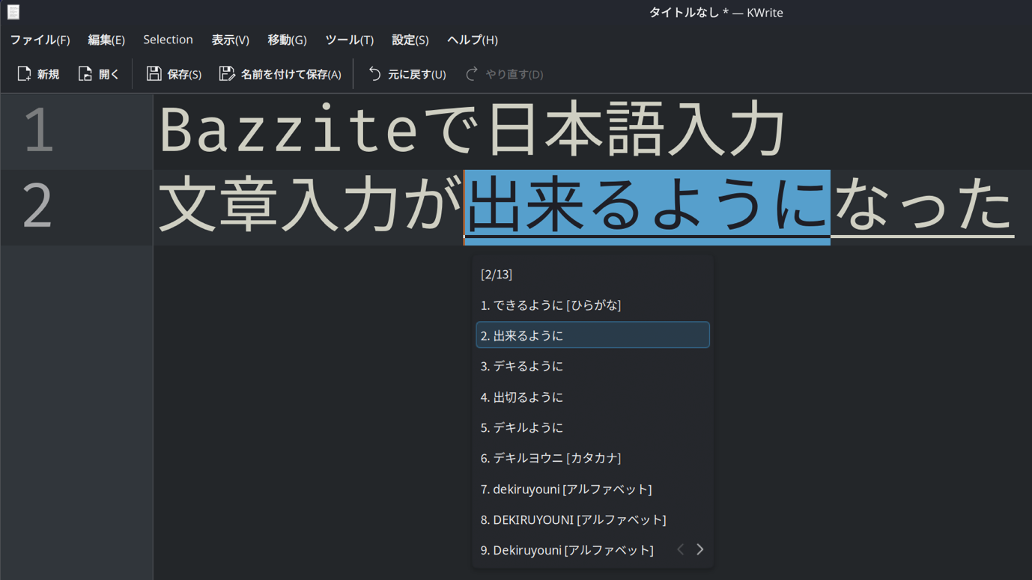Click the window title タイトルなし * — KWrite
Viewport: 1032px width, 580px height.
pyautogui.click(x=716, y=13)
